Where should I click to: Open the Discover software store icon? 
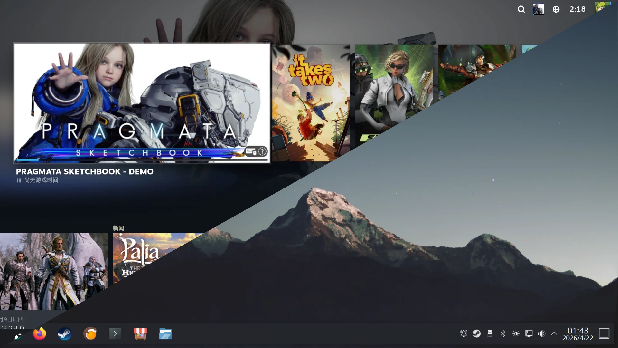pyautogui.click(x=140, y=334)
